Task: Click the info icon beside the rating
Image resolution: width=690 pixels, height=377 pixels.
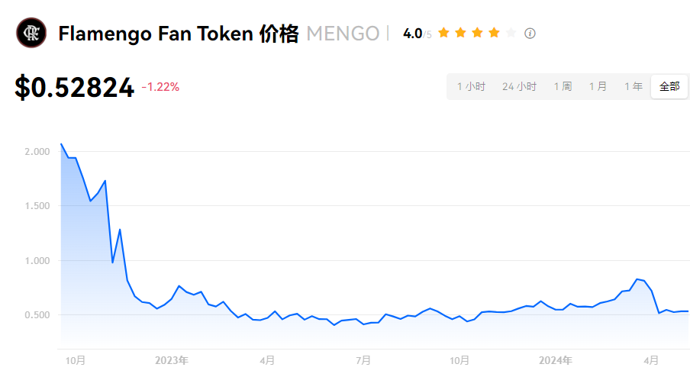Action: (x=530, y=33)
